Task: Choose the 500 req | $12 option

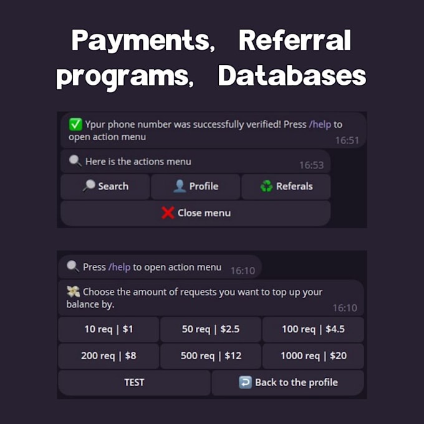Action: [211, 356]
